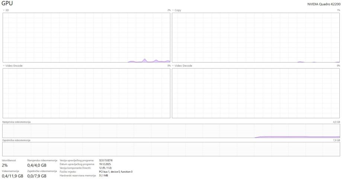Click the Videomemorija stat label
Screen dimensions: 342x185
point(10,171)
